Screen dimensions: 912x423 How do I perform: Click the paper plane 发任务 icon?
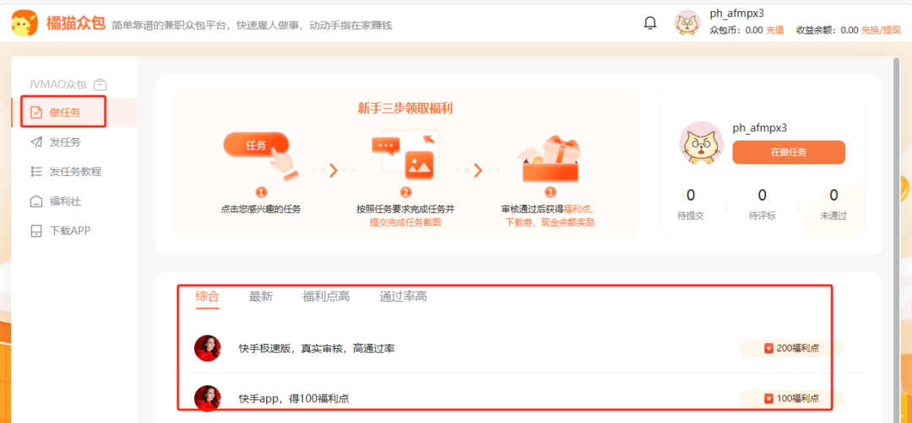[x=36, y=142]
